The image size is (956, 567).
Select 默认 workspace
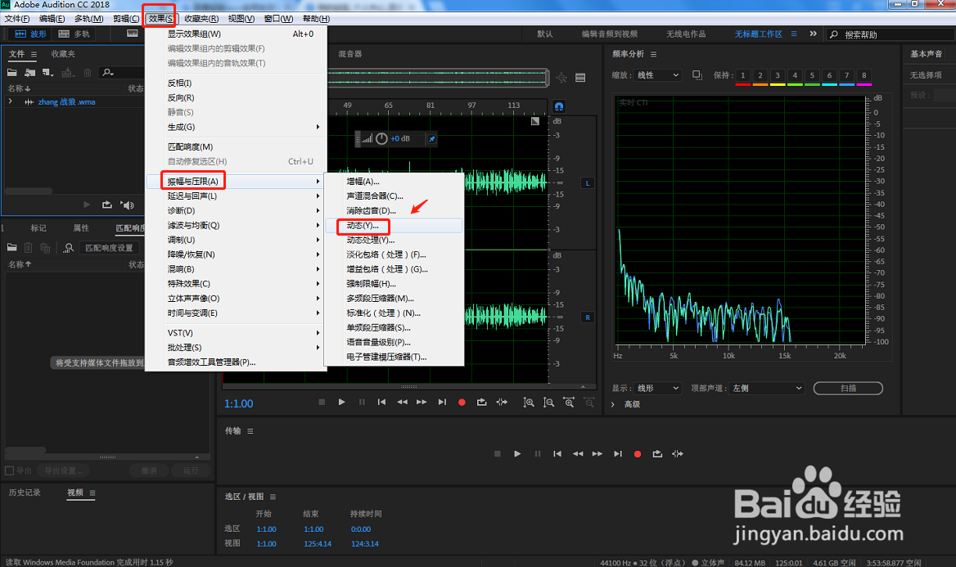click(545, 34)
